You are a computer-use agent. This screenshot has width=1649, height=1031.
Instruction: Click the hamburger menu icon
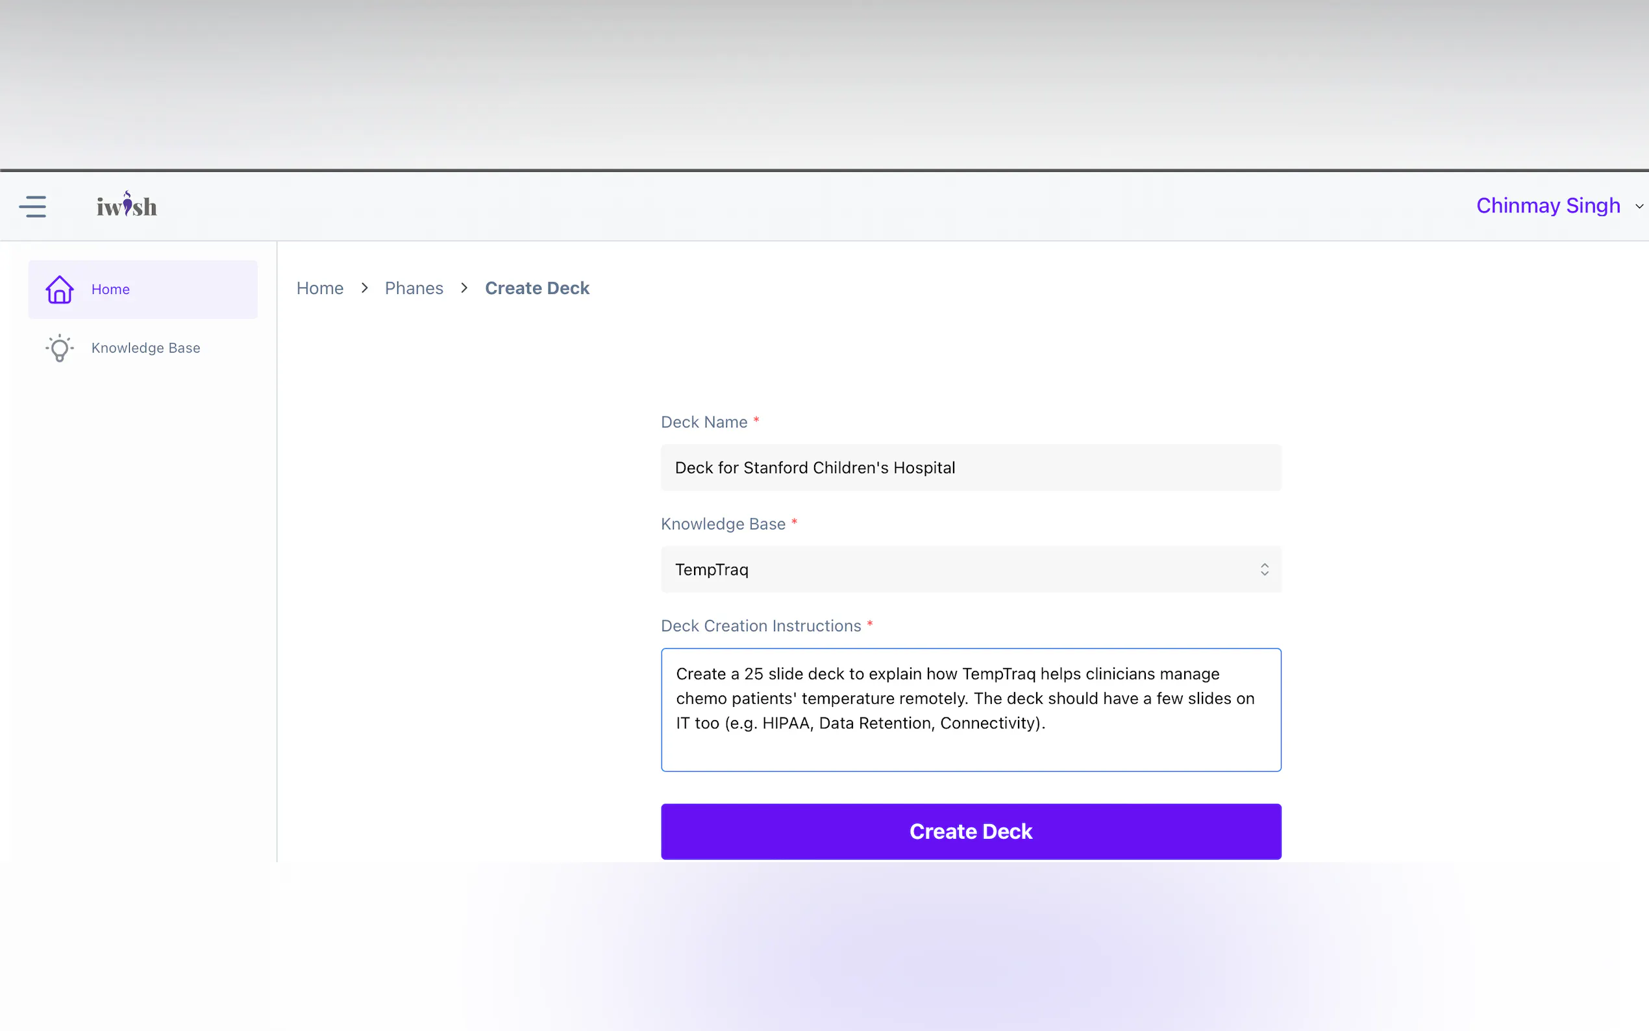[32, 206]
